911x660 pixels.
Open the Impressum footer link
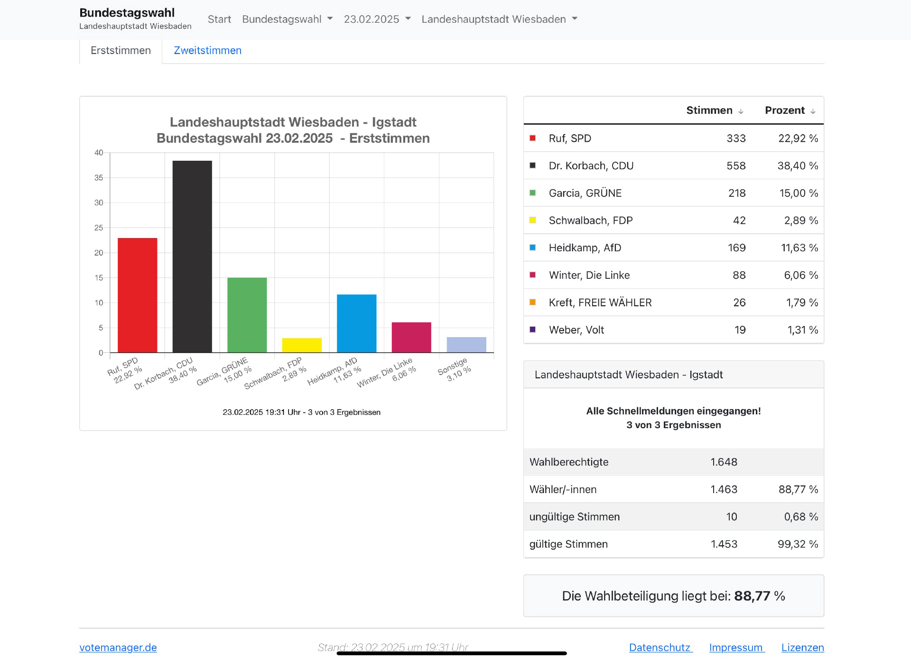[736, 647]
